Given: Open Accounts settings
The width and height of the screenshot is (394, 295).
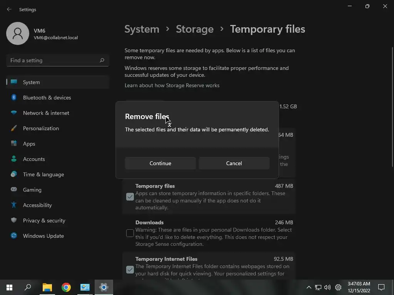Looking at the screenshot, I should click(x=58, y=159).
